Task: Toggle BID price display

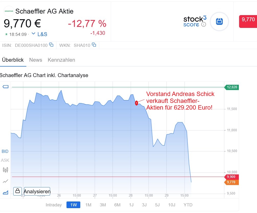Action: pyautogui.click(x=5, y=151)
